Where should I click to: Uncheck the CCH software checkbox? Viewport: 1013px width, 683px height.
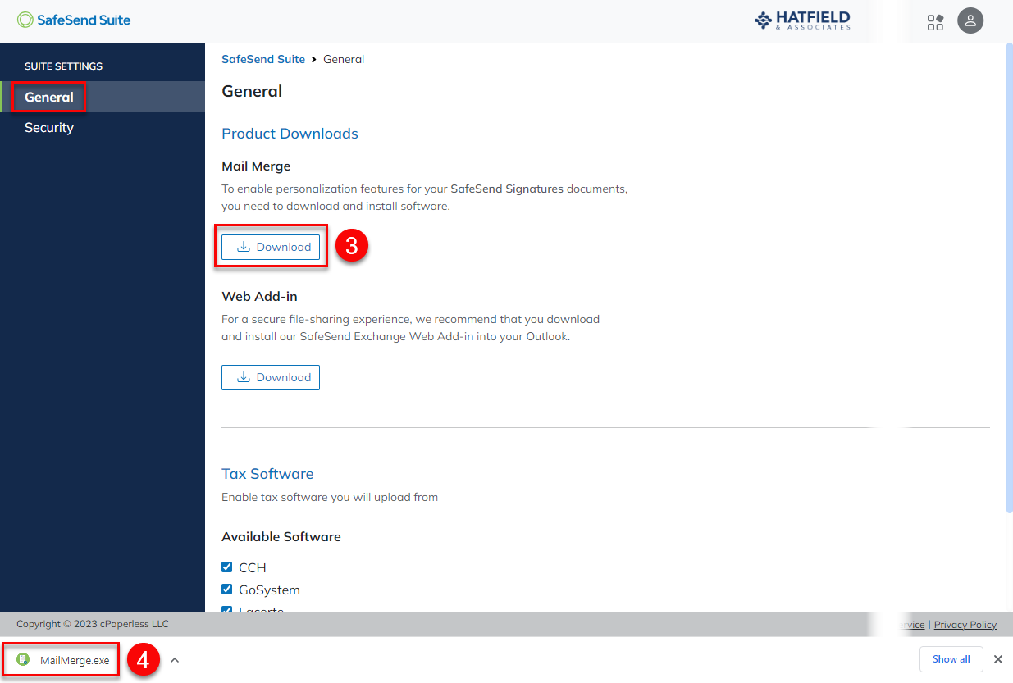226,567
